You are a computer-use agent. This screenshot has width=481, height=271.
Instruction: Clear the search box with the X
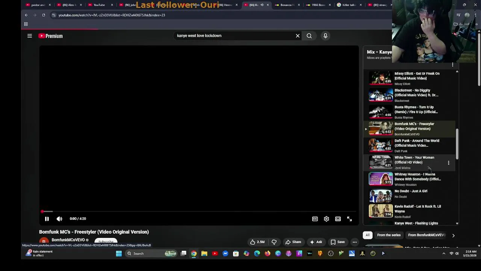[x=298, y=36]
